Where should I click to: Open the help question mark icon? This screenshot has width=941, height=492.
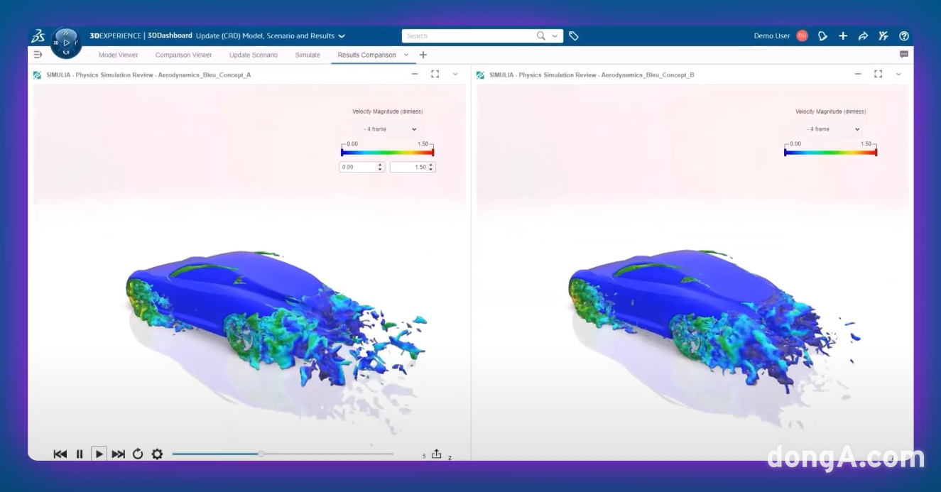[903, 35]
